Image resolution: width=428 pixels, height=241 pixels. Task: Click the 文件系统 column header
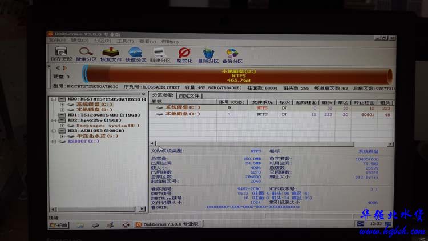pyautogui.click(x=263, y=102)
